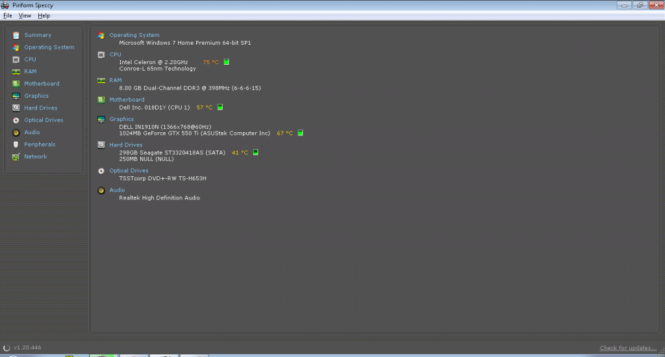Select the Operating System sidebar icon
Image resolution: width=665 pixels, height=357 pixels.
coord(16,47)
